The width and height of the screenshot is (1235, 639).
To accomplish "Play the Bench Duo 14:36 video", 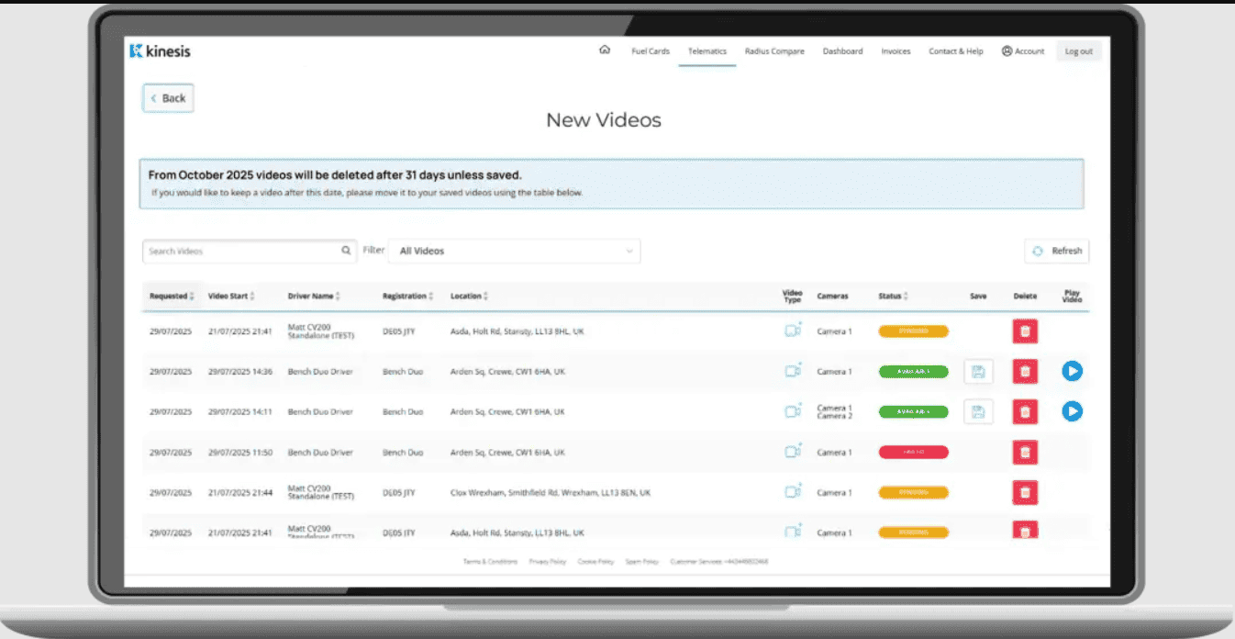I will 1072,372.
